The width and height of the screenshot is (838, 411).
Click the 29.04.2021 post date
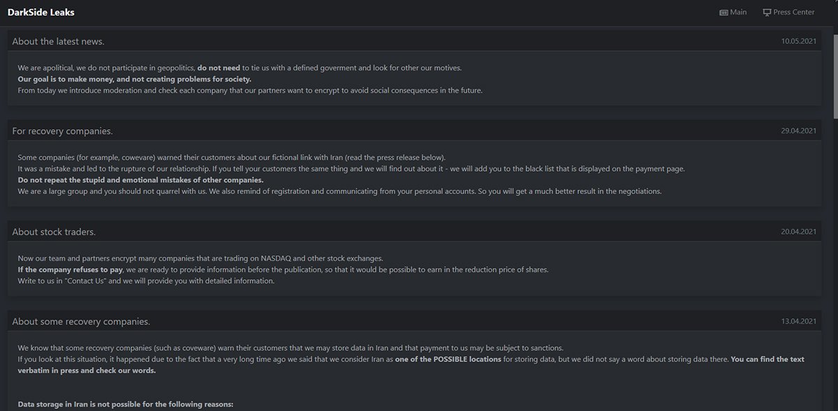[799, 131]
